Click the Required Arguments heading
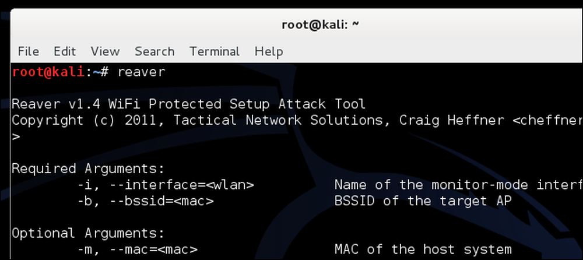 (x=88, y=169)
